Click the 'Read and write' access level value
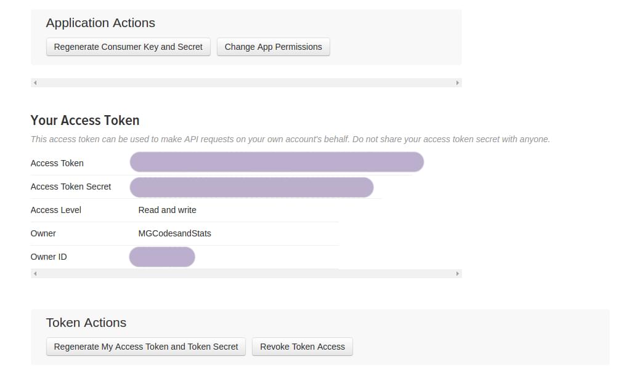This screenshot has height=370, width=621. coord(167,210)
